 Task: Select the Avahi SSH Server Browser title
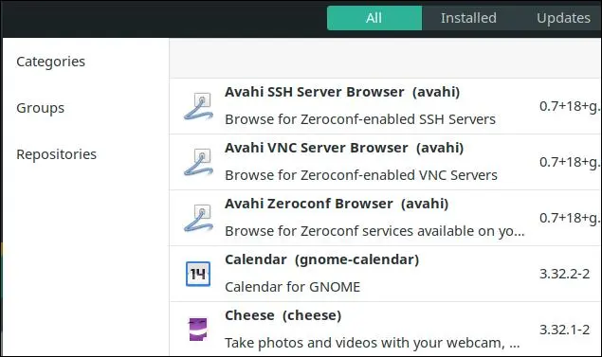[x=342, y=92]
